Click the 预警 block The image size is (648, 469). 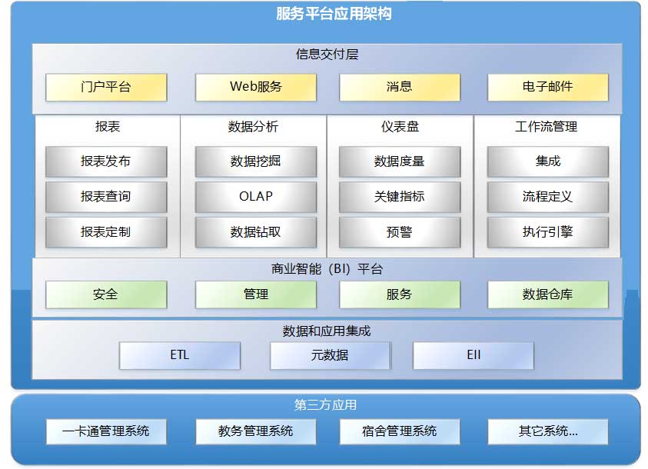pyautogui.click(x=400, y=233)
